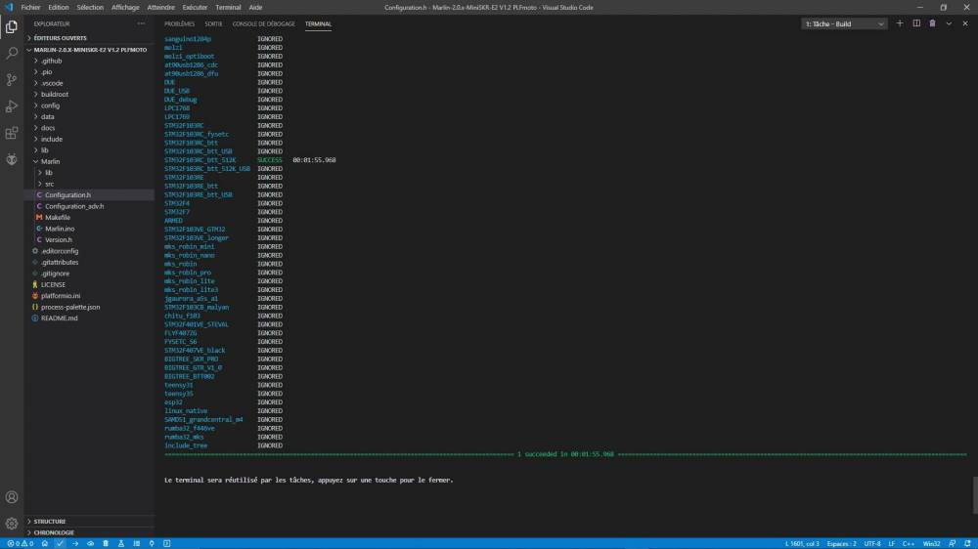The image size is (978, 549).
Task: Open notifications bell in status bar
Action: click(967, 543)
